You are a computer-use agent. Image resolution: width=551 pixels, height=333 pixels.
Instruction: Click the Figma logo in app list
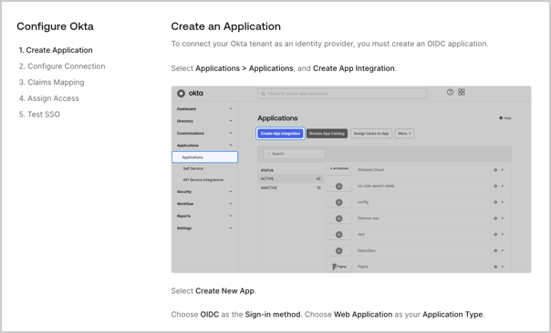pos(339,267)
